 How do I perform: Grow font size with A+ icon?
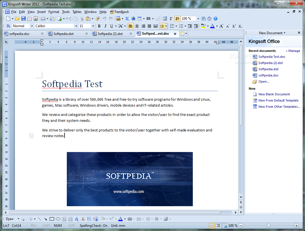pyautogui.click(x=221, y=26)
